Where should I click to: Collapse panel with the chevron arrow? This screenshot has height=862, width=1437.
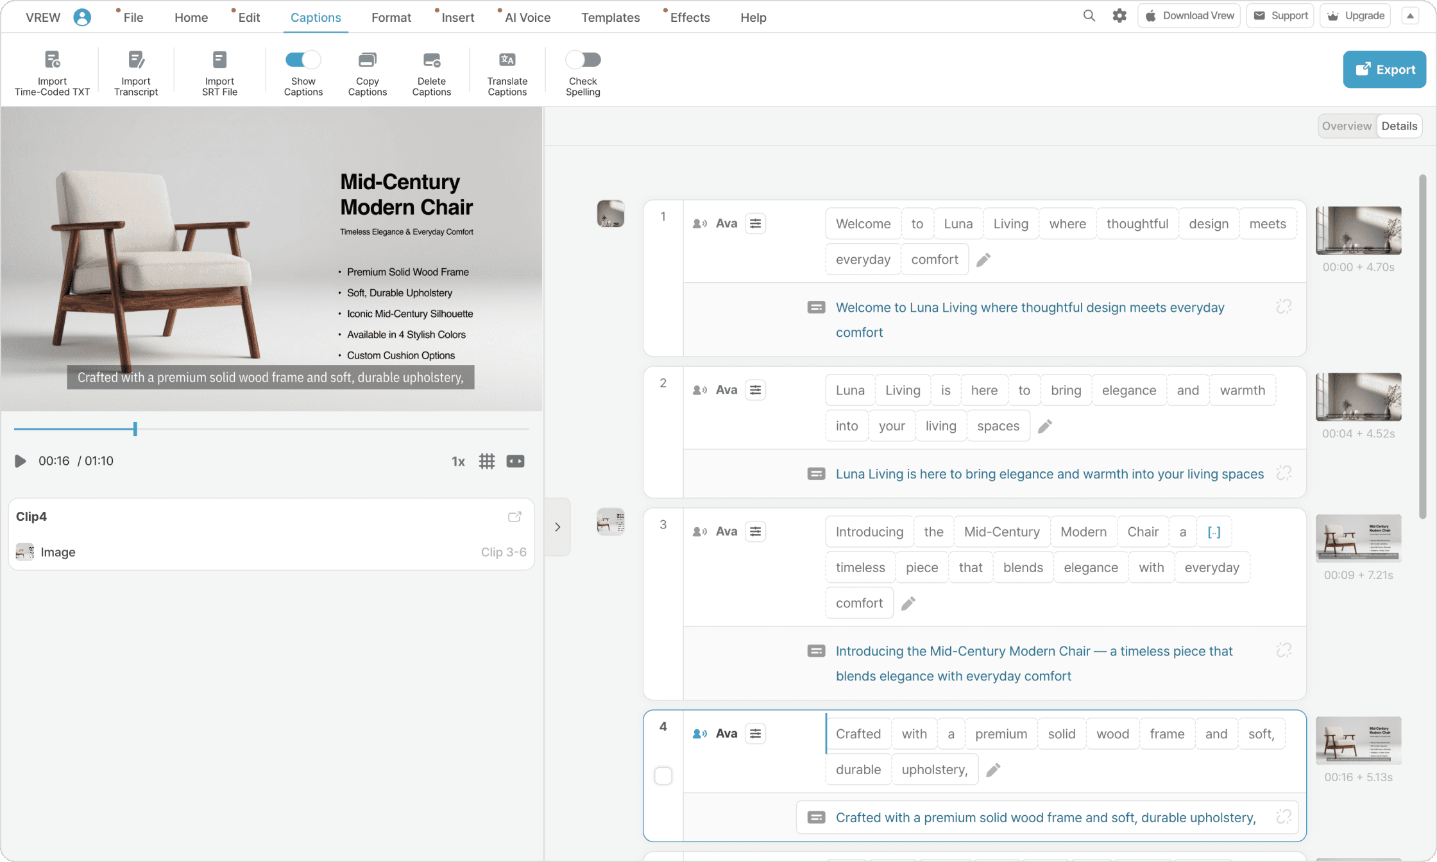(557, 527)
